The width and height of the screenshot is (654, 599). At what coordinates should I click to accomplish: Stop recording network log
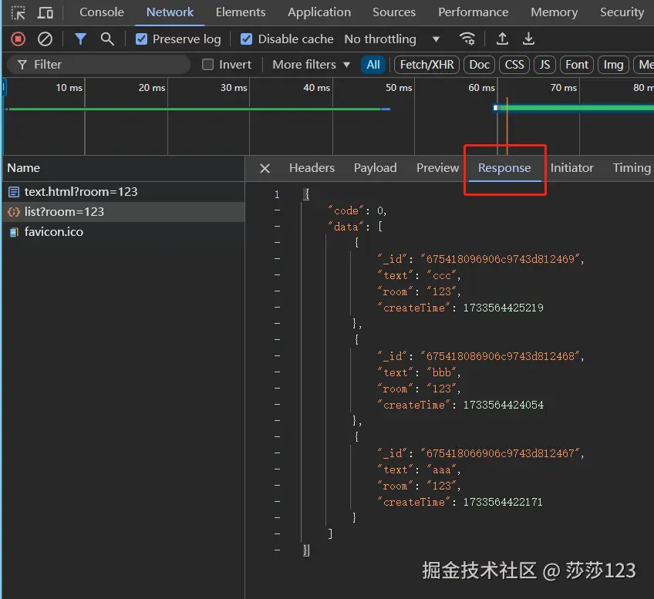[x=18, y=39]
